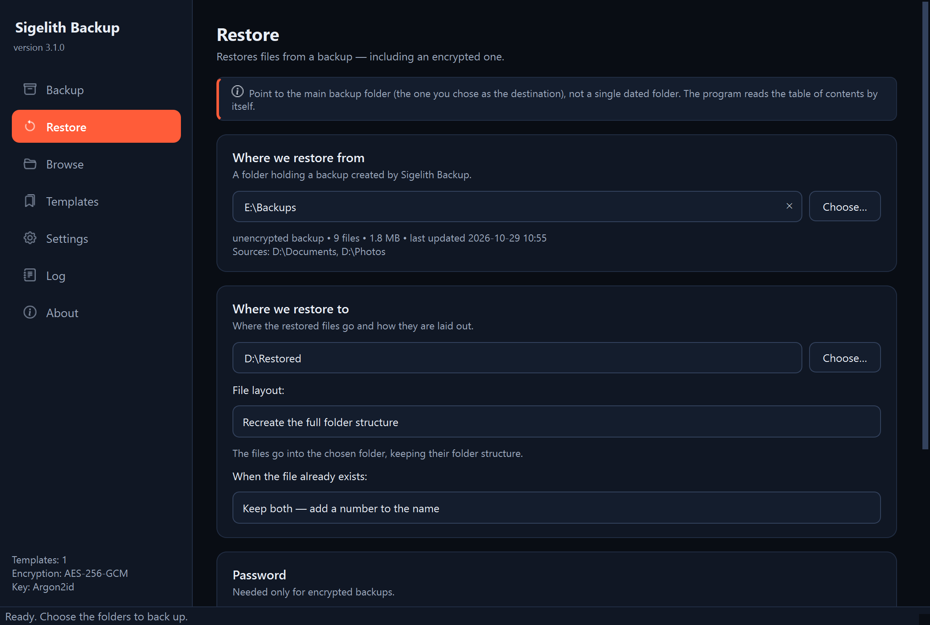Screen dimensions: 930x625
Task: Open the Backup page
Action: [x=96, y=90]
